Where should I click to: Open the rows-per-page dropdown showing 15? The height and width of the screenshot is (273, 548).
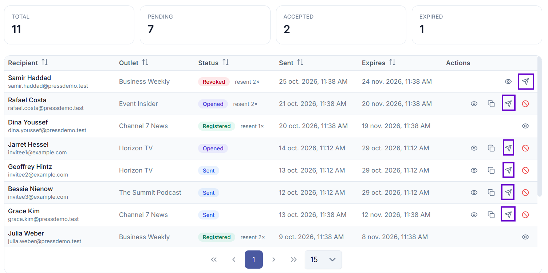point(323,260)
